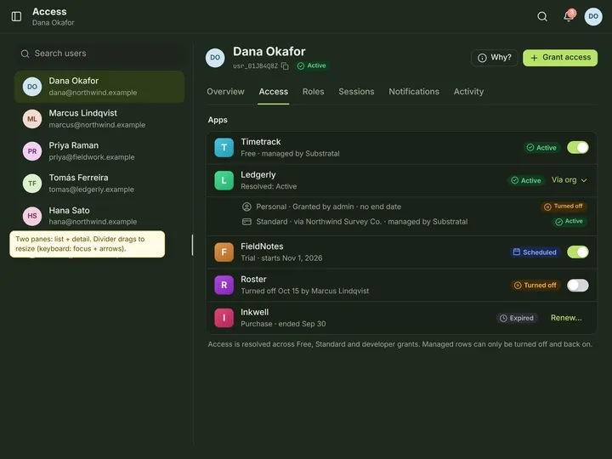Click Marcus Lindqvist's ML avatar
The height and width of the screenshot is (459, 612).
[32, 119]
